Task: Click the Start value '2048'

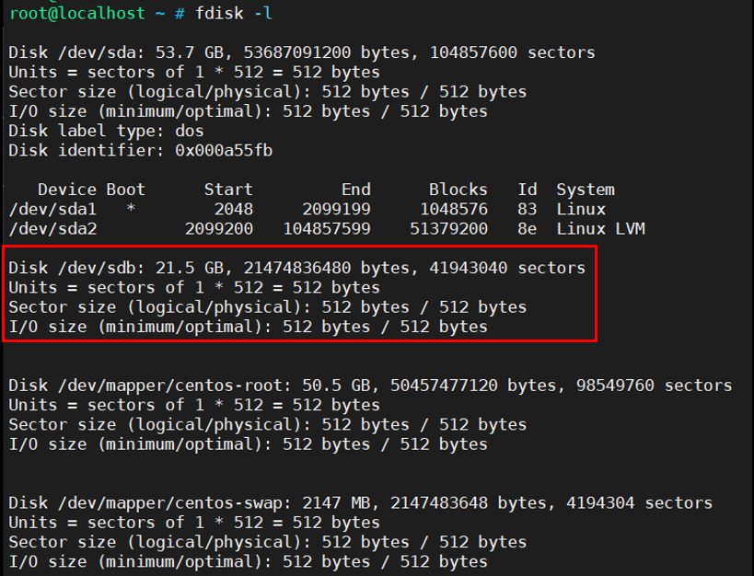Action: pos(234,209)
